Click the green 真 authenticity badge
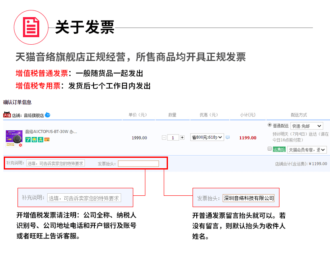Viewport: 330px width, 253px height. [x=41, y=139]
